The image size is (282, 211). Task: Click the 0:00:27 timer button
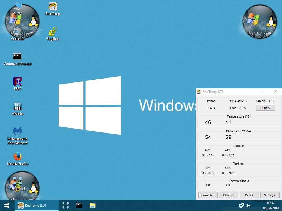[x=265, y=108]
